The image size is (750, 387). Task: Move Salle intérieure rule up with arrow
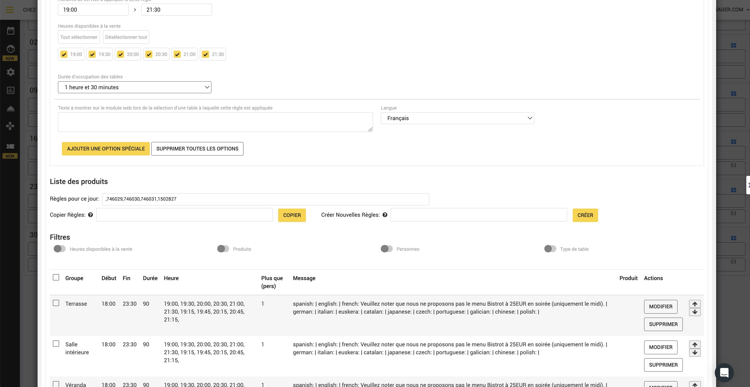click(695, 344)
